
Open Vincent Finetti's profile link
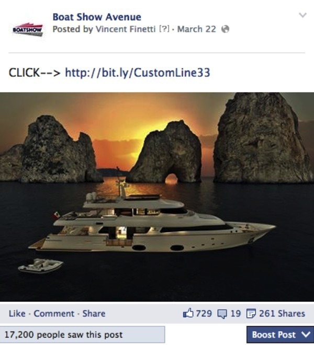[126, 29]
